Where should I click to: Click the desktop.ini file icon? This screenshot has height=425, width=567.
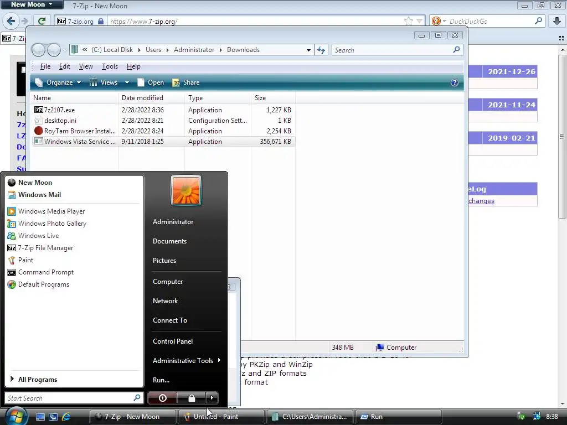coord(38,120)
